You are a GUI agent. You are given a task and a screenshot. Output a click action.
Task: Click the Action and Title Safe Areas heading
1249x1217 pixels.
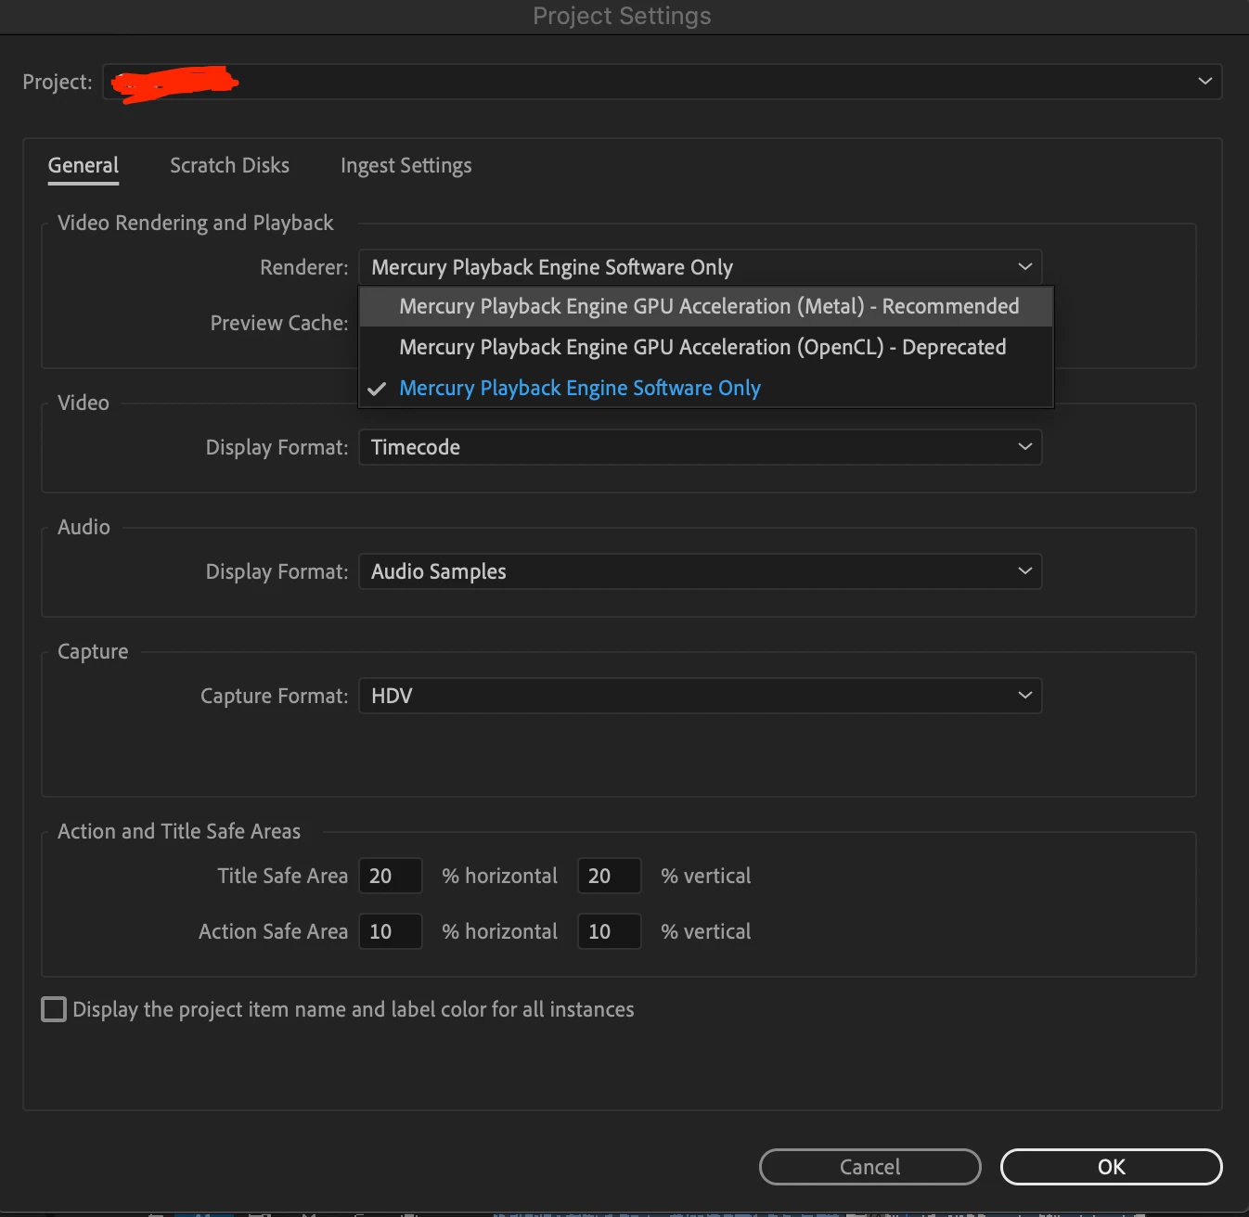point(179,831)
